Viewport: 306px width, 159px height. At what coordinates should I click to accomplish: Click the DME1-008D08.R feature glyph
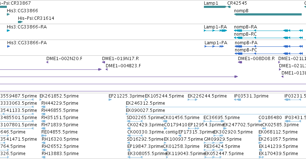coord(240,62)
